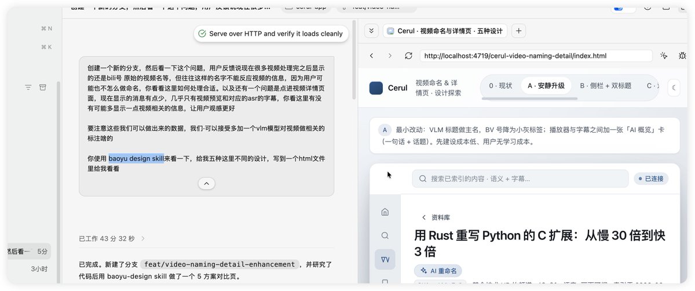695x291 pixels.
Task: Open the B · 侧栏 + 双标题 tab
Action: [605, 86]
